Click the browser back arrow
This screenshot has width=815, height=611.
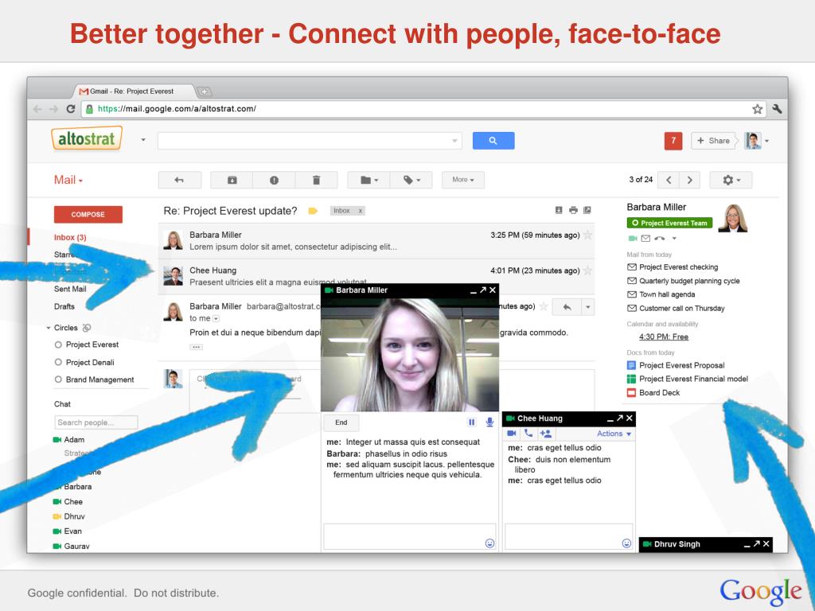37,109
